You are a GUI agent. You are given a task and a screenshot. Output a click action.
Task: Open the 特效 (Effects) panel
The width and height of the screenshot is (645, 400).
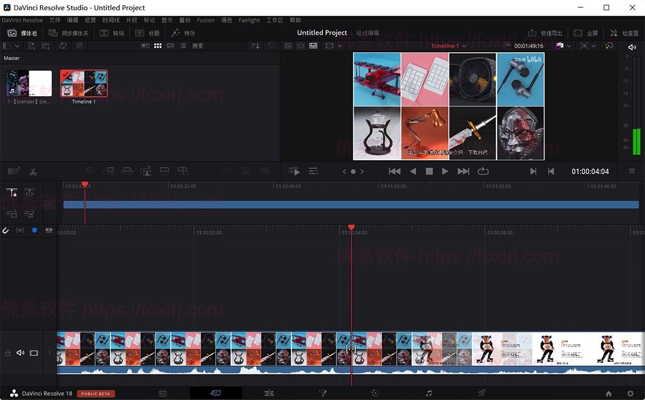[x=183, y=33]
